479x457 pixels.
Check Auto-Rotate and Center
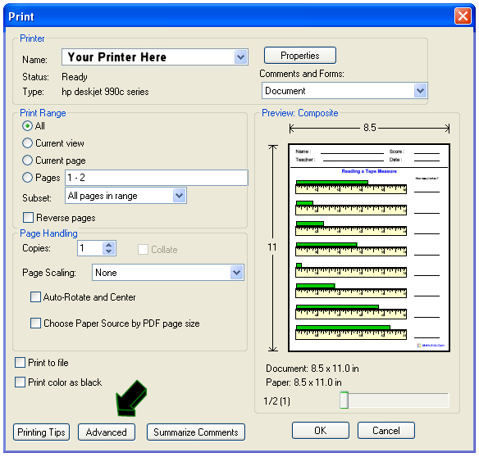point(35,296)
